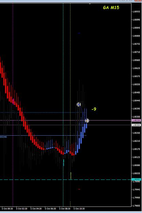Select the white 1.80304 current price tag
142x213 pixels.
click(x=137, y=125)
